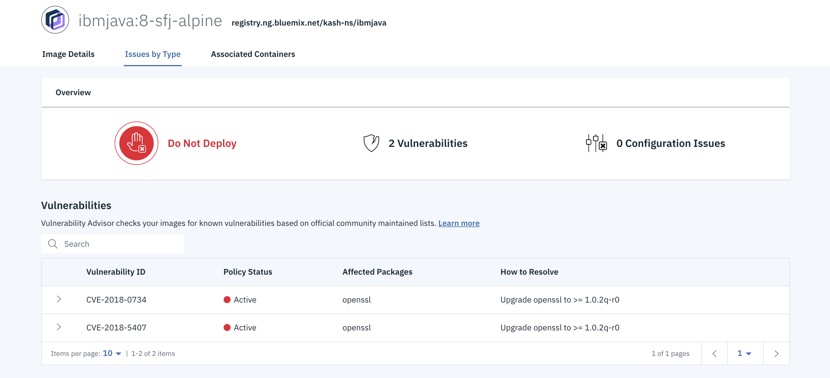Image resolution: width=830 pixels, height=378 pixels.
Task: Expand details for CVE-2018-5407
Action: pos(59,327)
